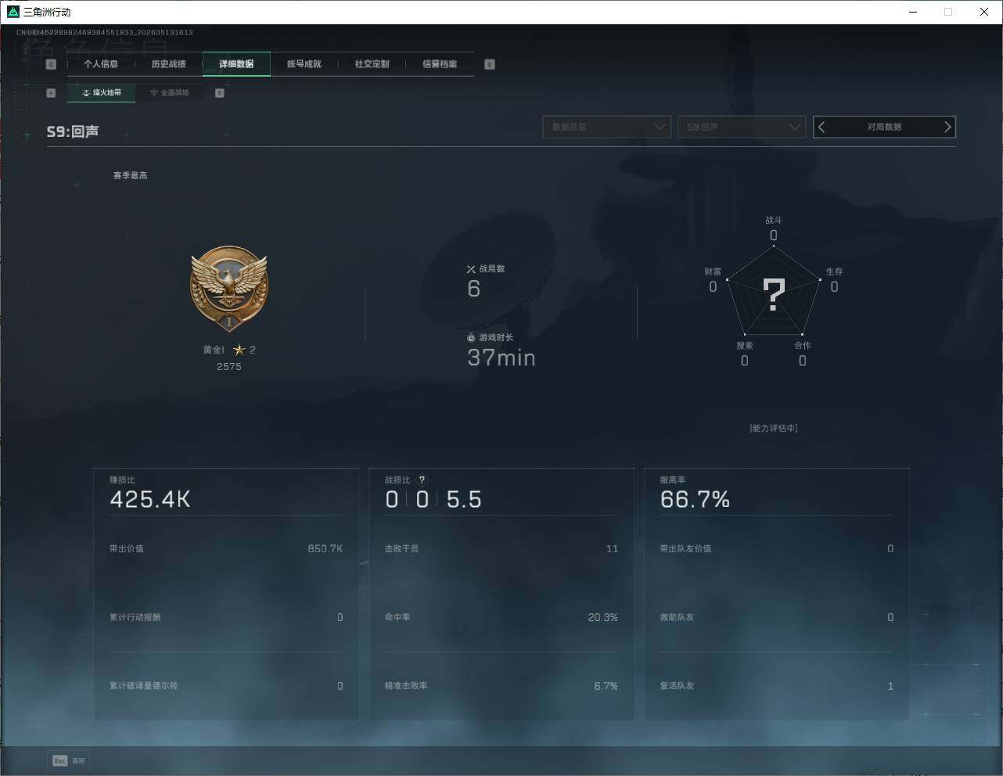The width and height of the screenshot is (1003, 776).
Task: Switch to the 全面战场 mode sub-tab
Action: click(x=169, y=93)
